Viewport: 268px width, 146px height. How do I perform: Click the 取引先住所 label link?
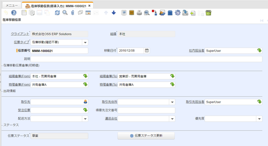pos(110,102)
